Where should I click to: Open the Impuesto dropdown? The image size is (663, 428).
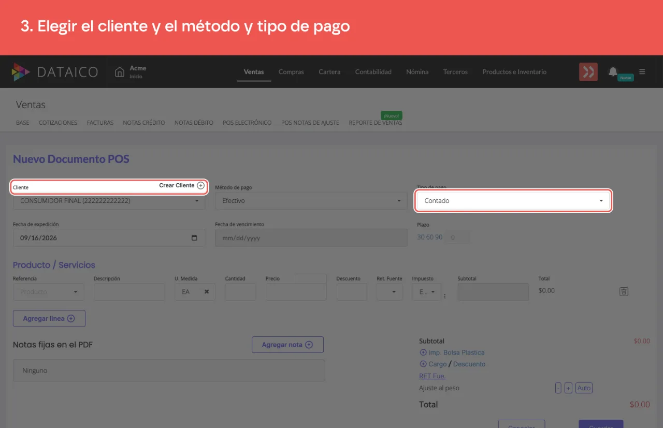tap(427, 292)
